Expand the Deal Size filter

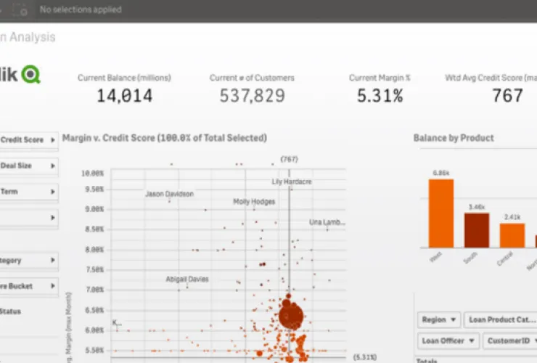point(29,166)
